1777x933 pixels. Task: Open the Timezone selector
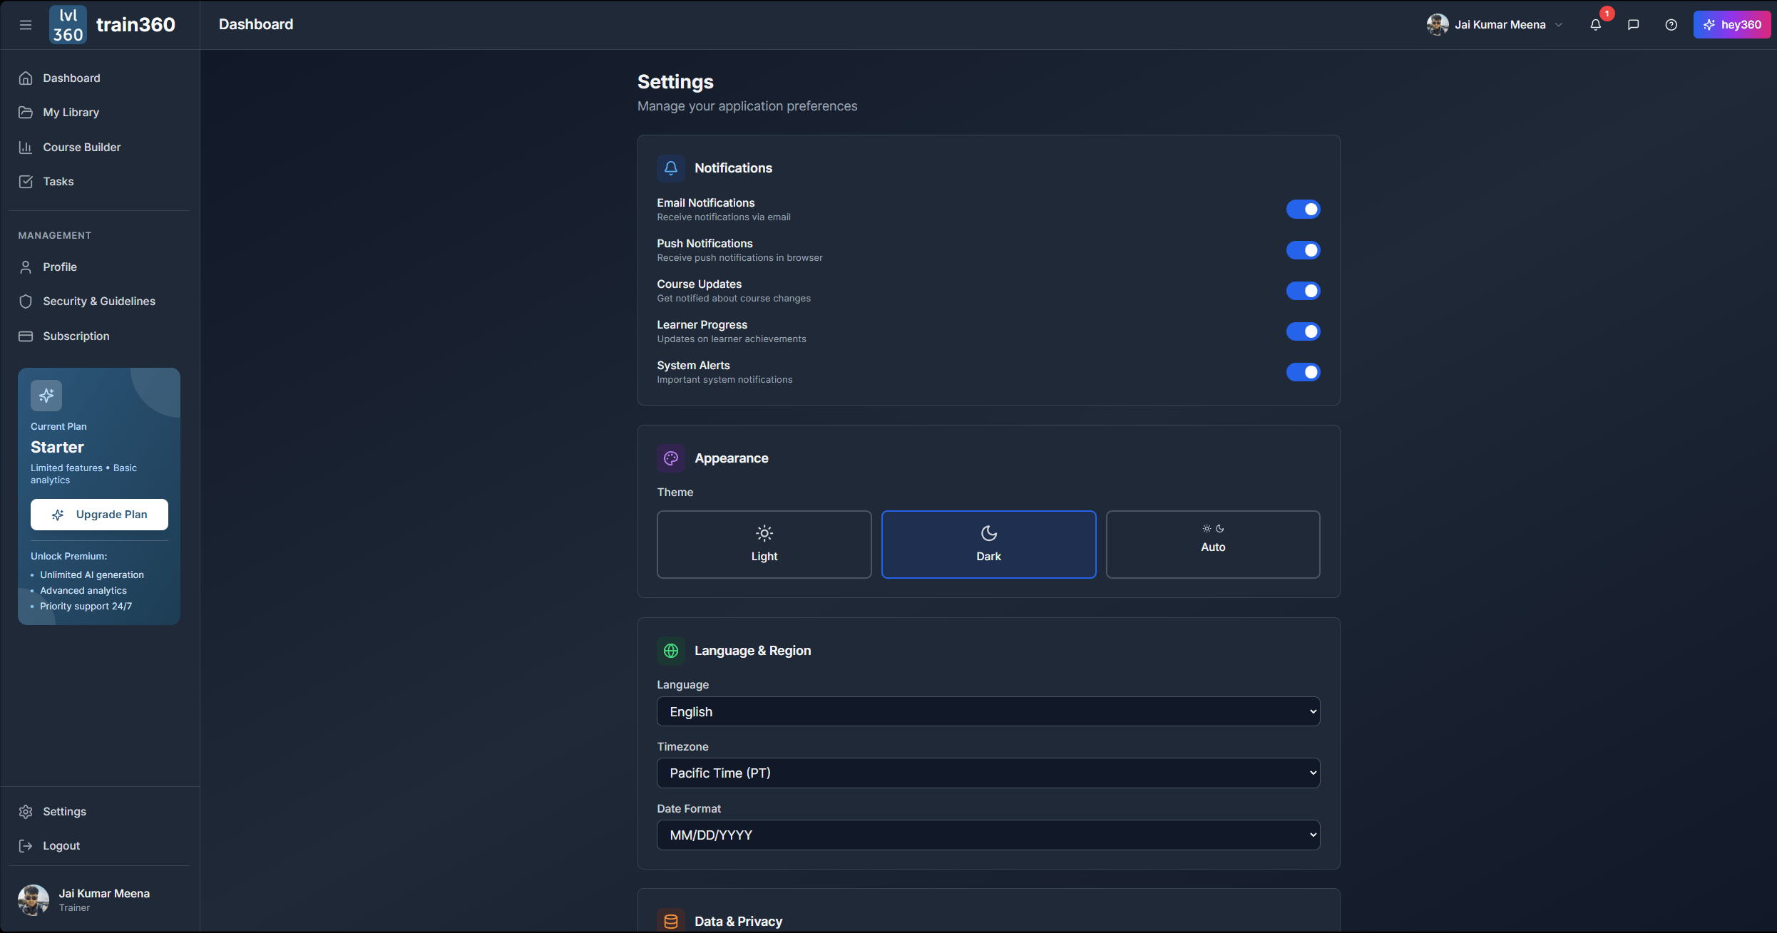pyautogui.click(x=988, y=773)
